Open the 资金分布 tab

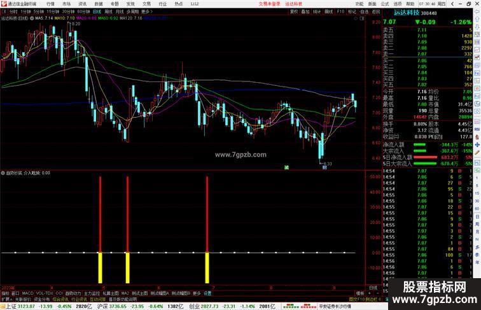(42, 299)
